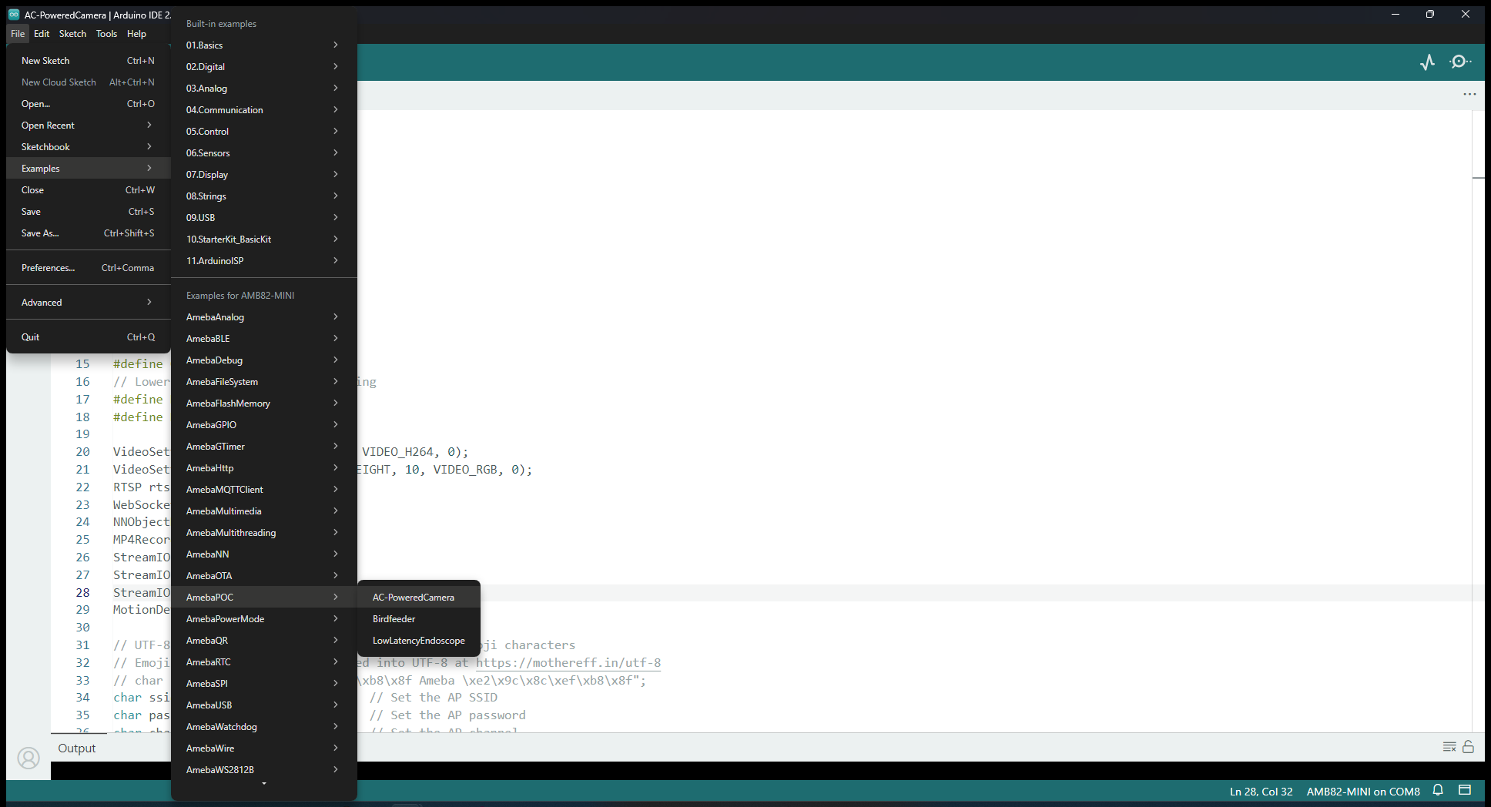Open the mothereff.in/utf-8 link
Viewport: 1491px width, 807px height.
coord(568,663)
